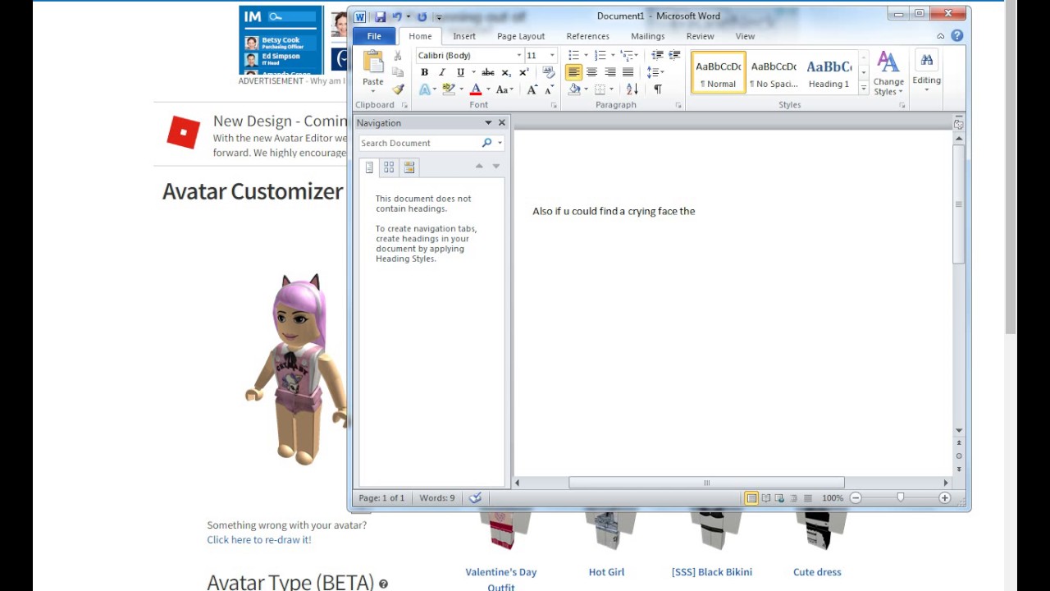Toggle bold formatting
Screen dimensions: 1050x591
(x=424, y=72)
